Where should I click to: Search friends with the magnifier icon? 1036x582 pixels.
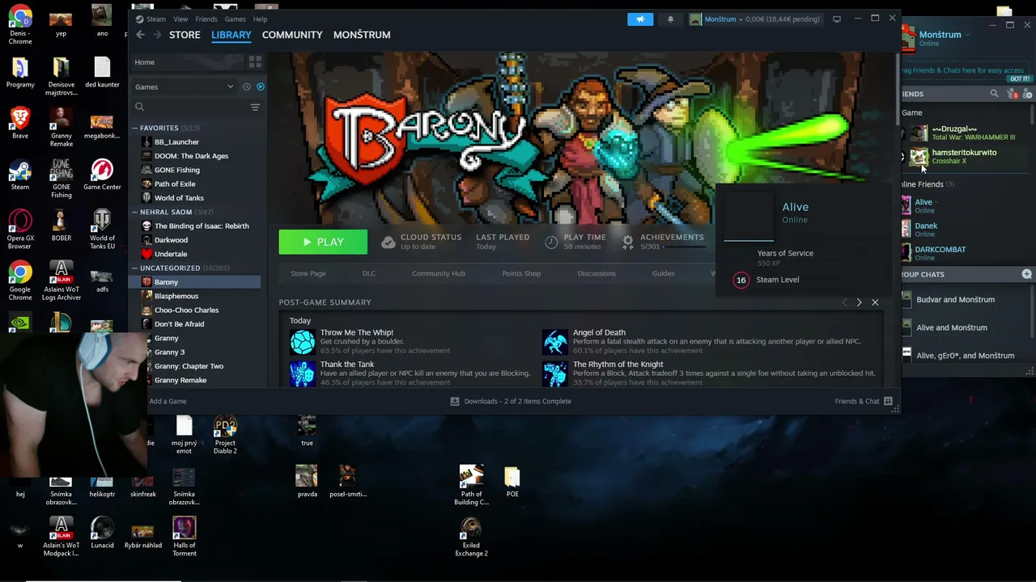coord(994,94)
